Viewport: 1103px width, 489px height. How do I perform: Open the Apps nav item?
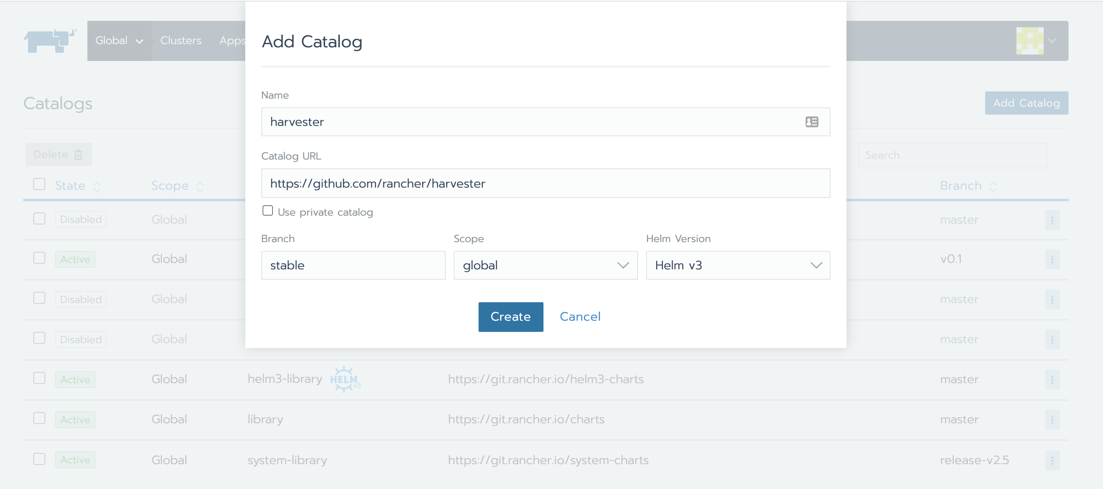232,40
